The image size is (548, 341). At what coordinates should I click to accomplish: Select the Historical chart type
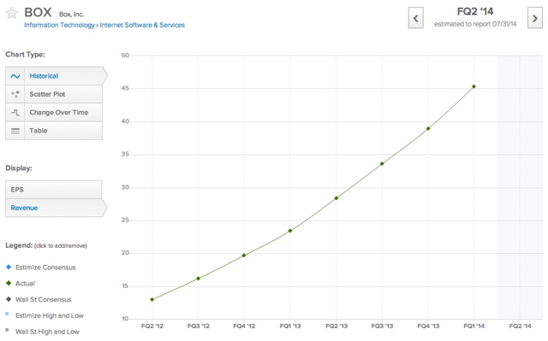click(x=57, y=76)
